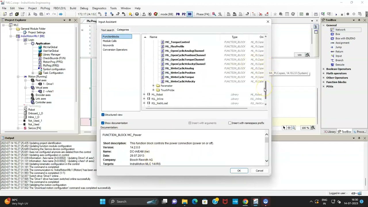Screen dimensions: 368x207
Task: Click OK in Input Assistant
Action: point(239,171)
